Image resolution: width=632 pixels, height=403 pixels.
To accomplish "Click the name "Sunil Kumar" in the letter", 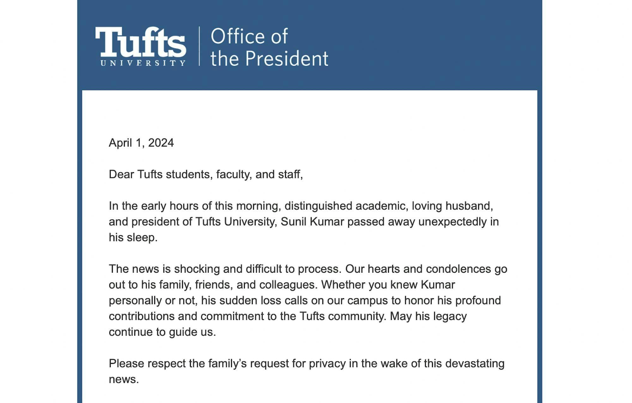I will pos(312,222).
